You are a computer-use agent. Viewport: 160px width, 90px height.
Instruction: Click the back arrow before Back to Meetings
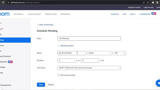coord(38,24)
